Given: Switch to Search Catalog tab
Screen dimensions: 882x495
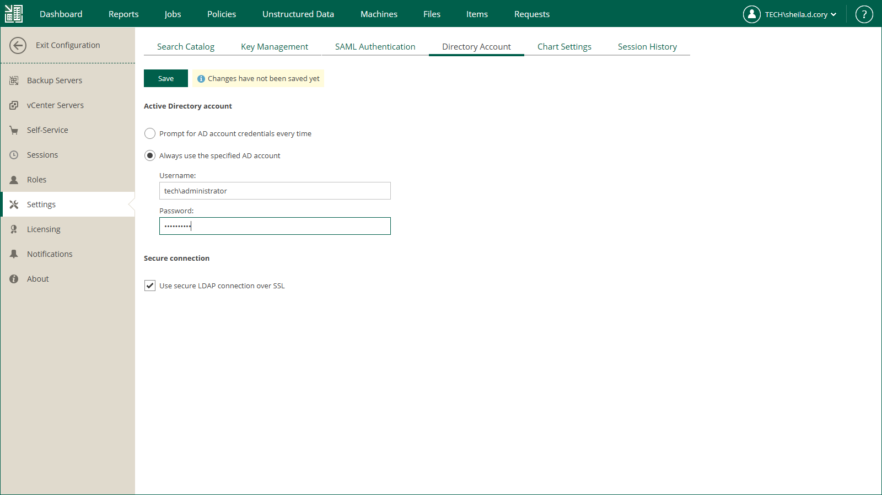Looking at the screenshot, I should (x=186, y=47).
